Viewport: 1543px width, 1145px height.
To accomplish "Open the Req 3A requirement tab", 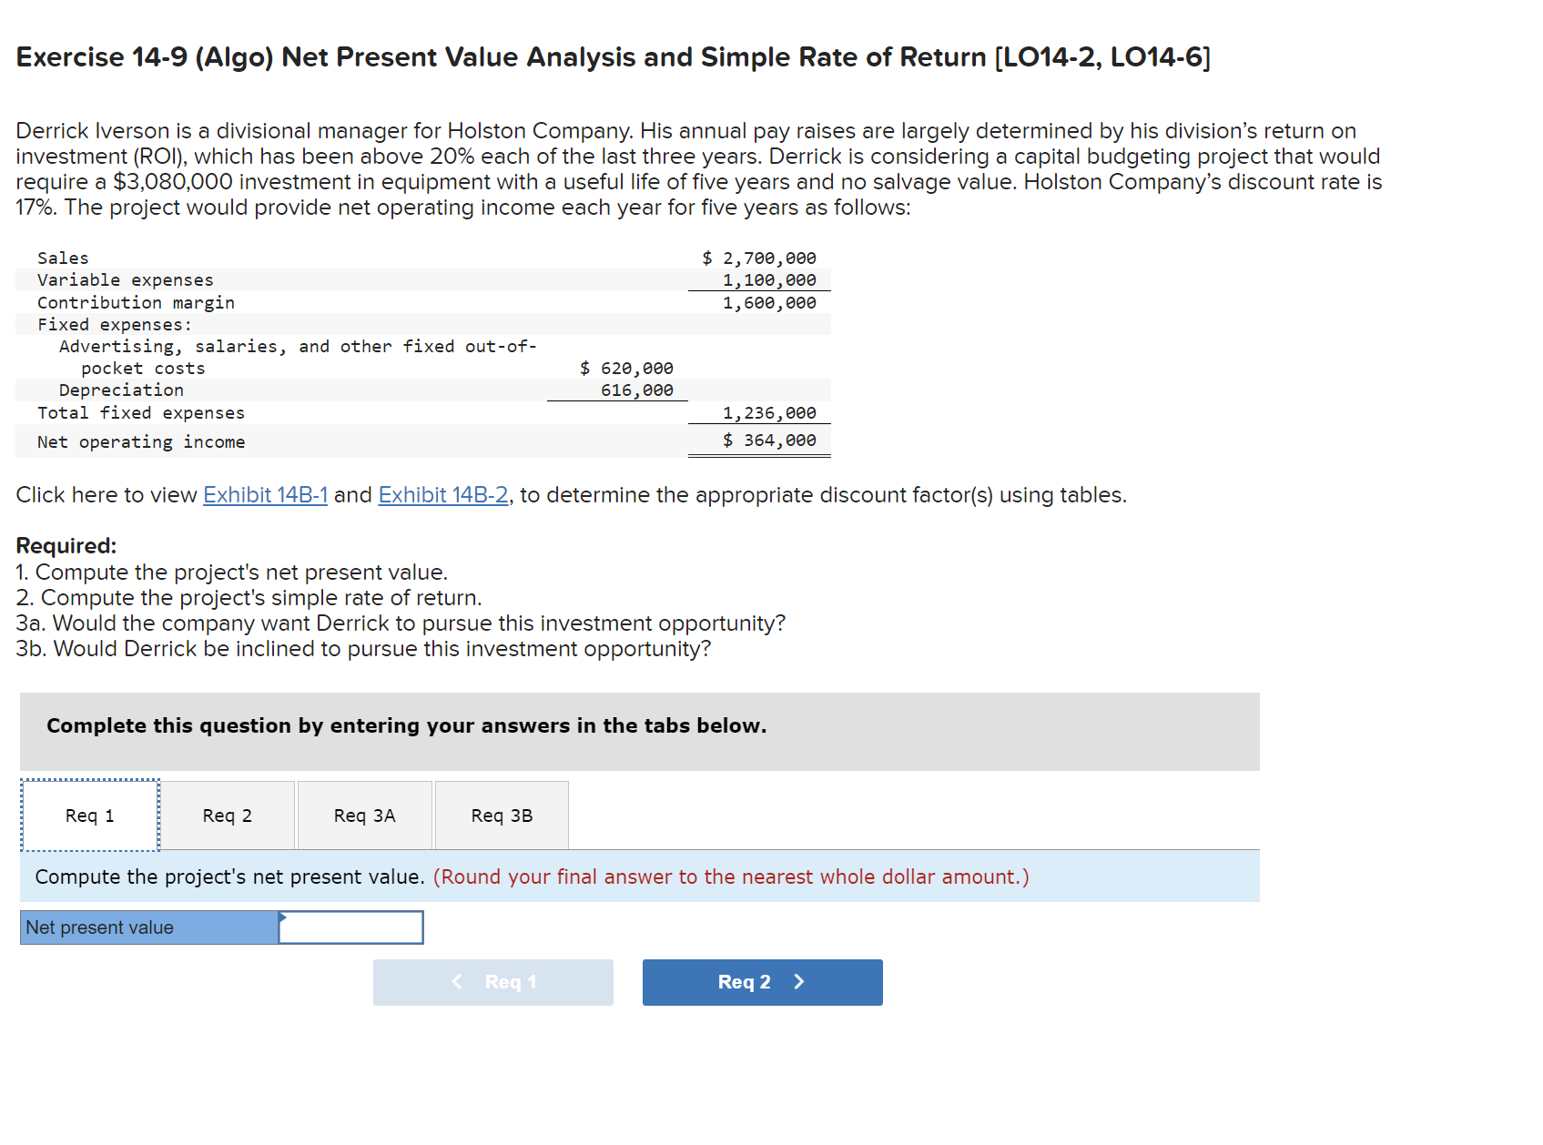I will point(364,815).
